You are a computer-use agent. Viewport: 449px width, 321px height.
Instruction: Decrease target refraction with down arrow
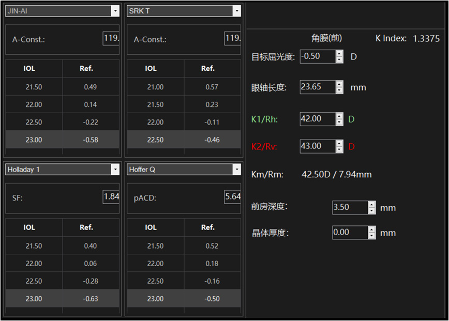[339, 60]
